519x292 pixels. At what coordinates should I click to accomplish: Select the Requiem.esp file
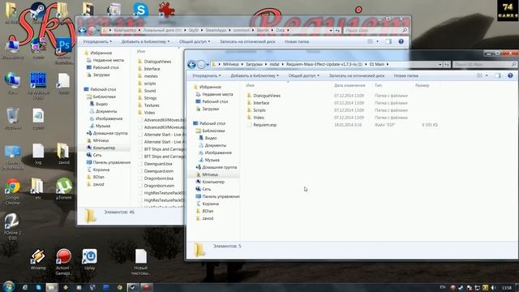pyautogui.click(x=264, y=125)
